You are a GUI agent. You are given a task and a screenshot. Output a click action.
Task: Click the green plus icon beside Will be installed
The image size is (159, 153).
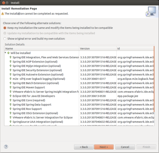(8, 53)
